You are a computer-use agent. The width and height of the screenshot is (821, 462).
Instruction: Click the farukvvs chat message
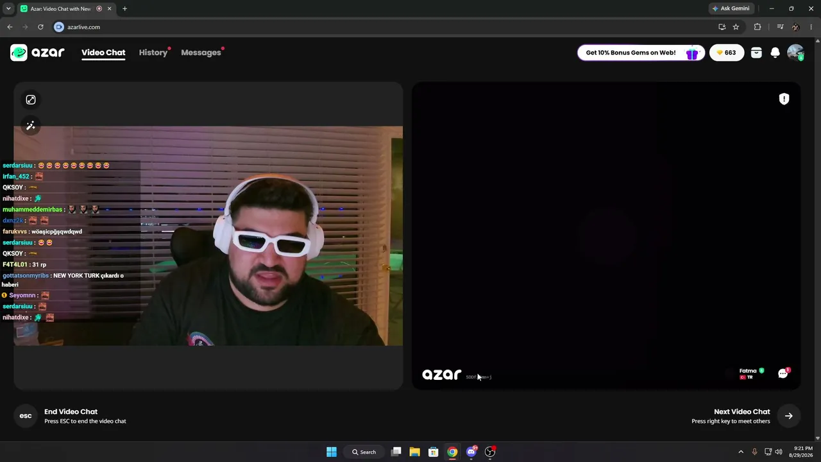click(42, 232)
